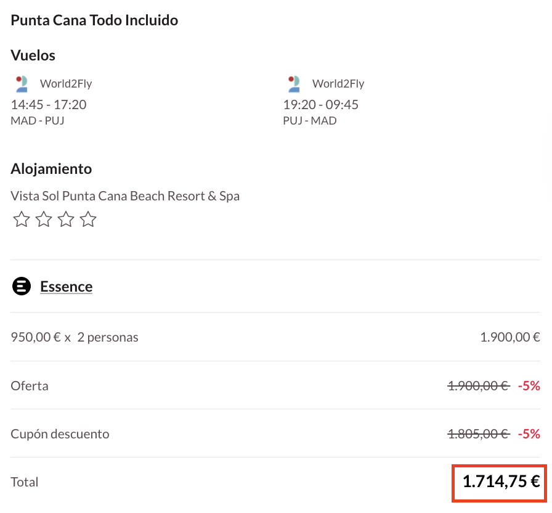Click the fourth hotel rating star
The image size is (552, 513).
[88, 220]
